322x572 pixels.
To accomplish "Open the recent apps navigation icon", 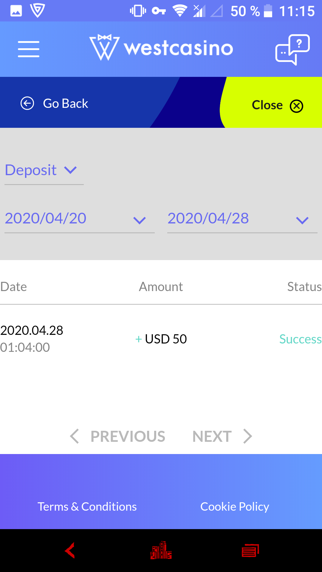I will (x=250, y=550).
